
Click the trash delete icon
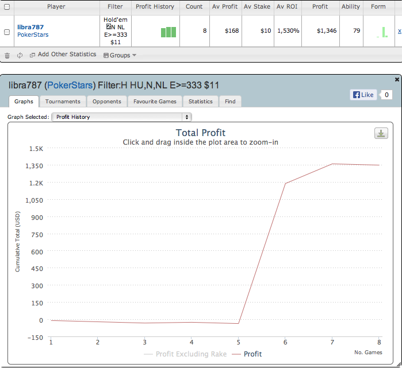click(7, 55)
